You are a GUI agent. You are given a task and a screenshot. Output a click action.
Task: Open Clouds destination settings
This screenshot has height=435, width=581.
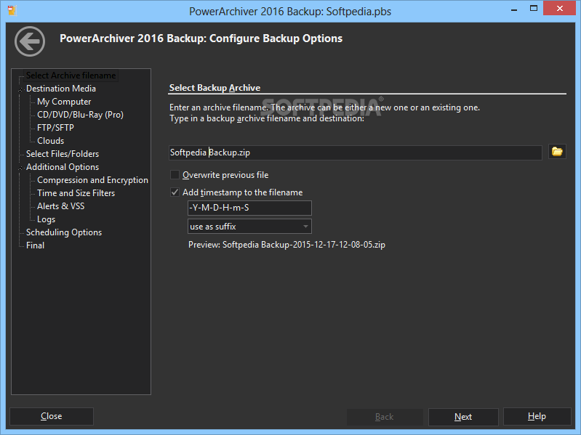point(50,141)
